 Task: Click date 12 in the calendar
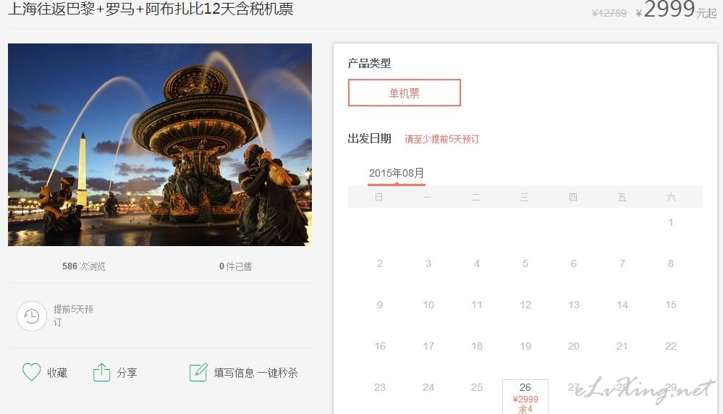pyautogui.click(x=525, y=305)
